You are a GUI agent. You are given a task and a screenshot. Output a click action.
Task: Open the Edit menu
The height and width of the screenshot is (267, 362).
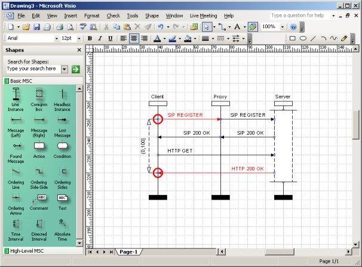point(36,15)
